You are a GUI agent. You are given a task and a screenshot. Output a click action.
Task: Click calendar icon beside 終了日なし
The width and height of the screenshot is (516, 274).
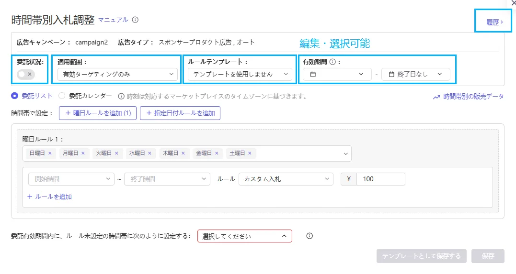tap(391, 74)
